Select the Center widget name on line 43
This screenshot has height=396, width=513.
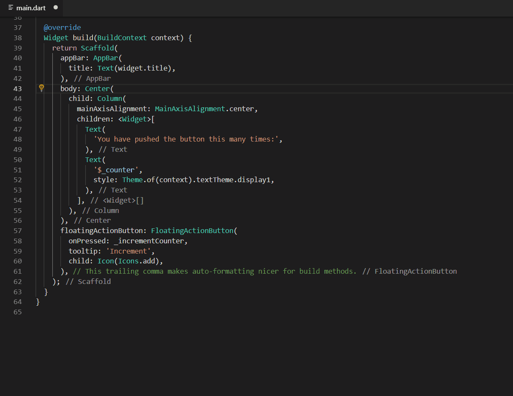pos(97,89)
